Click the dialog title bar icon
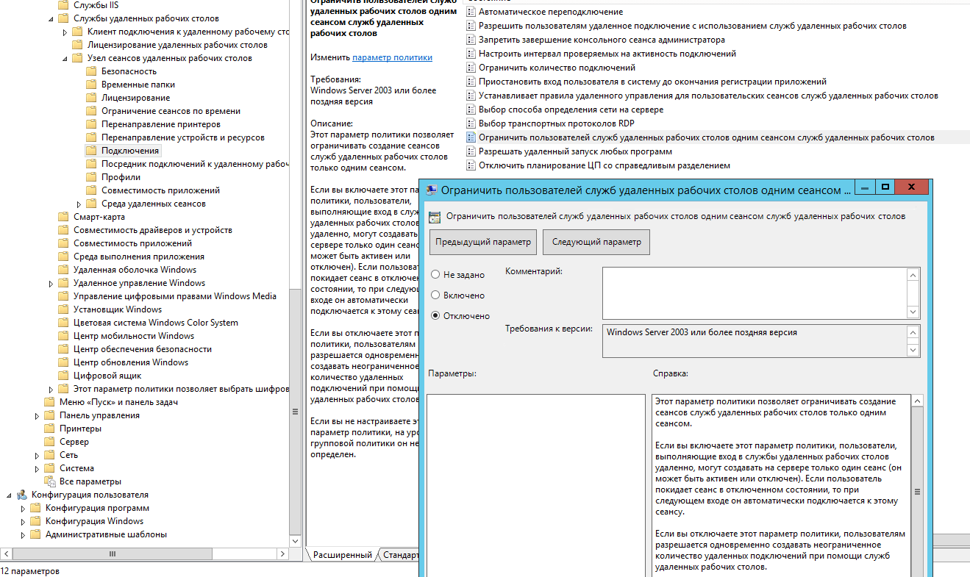Image resolution: width=970 pixels, height=577 pixels. pyautogui.click(x=432, y=190)
